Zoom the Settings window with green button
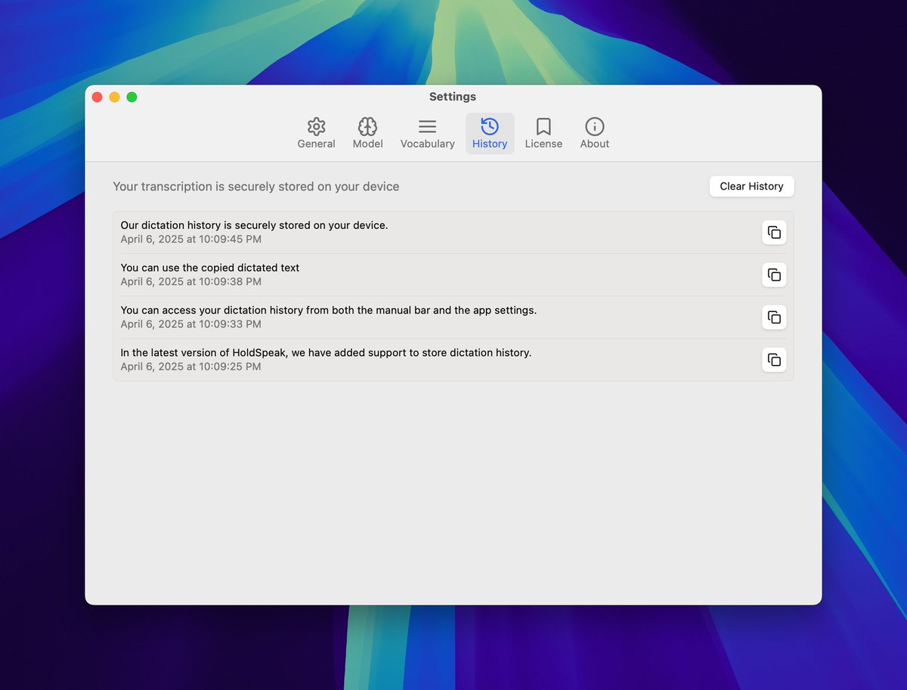The height and width of the screenshot is (690, 907). point(132,97)
